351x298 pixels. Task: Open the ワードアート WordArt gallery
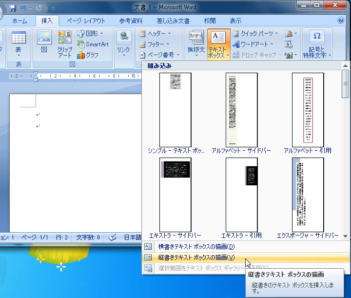253,44
